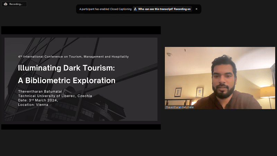
Task: Click the cloud recording icon
Action: point(6,4)
